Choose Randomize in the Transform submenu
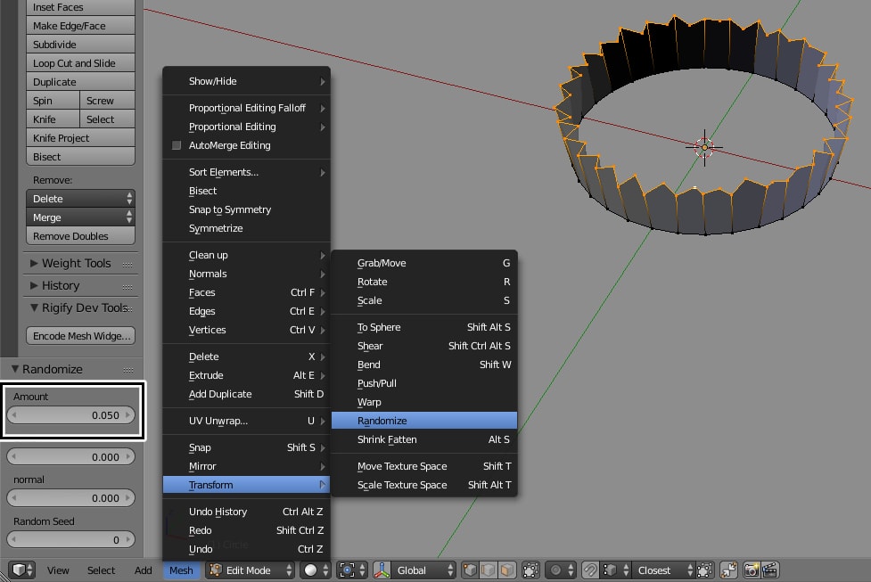The width and height of the screenshot is (871, 582). pos(424,421)
